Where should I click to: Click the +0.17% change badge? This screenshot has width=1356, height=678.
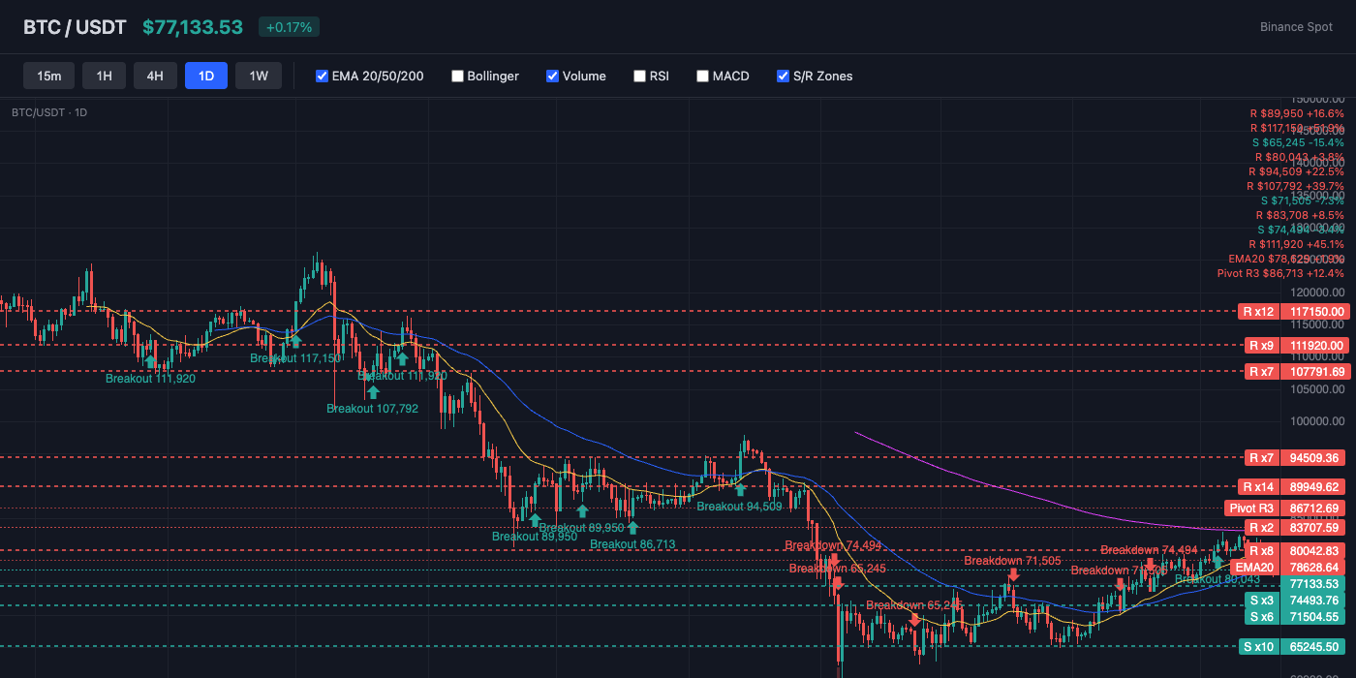(289, 27)
